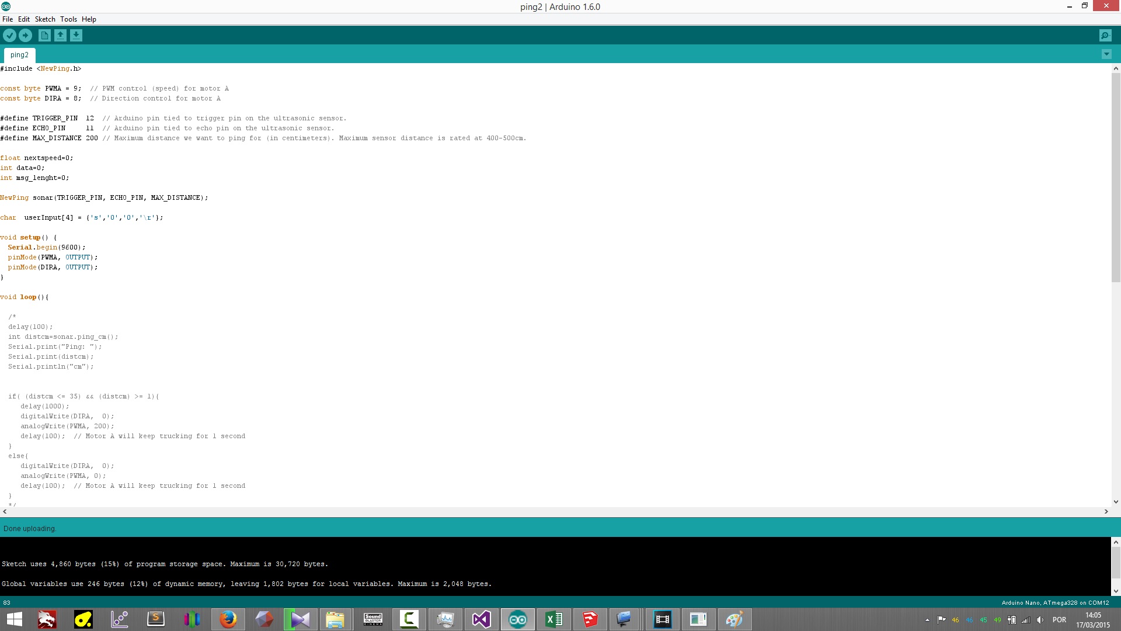Open the performance monitor app in taskbar
The image size is (1121, 631).
point(445,619)
